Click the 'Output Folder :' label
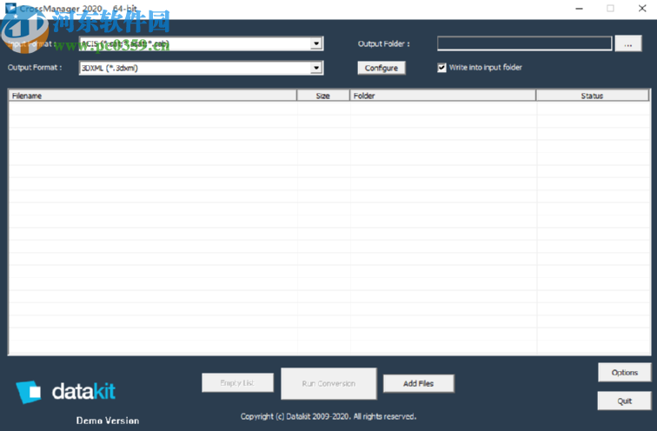 click(x=383, y=43)
